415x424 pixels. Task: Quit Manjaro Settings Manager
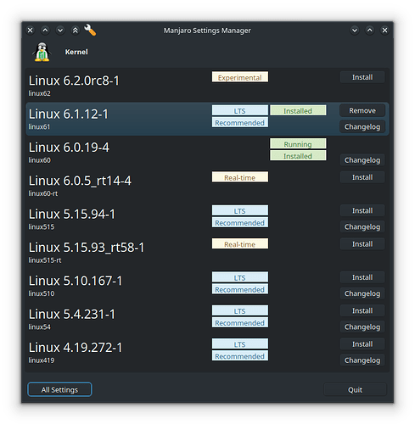coord(355,389)
